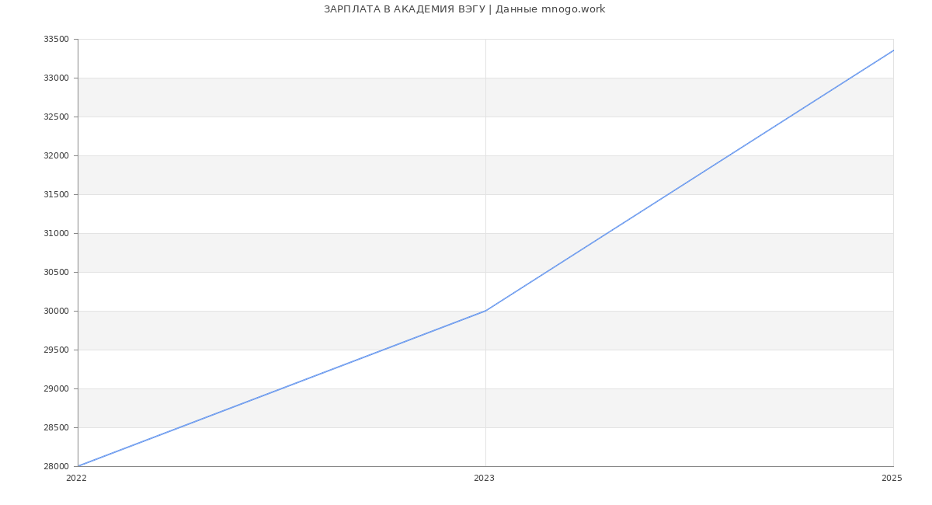Screen dimensions: 932x505
Task: Click the 30000 y-axis label
Action: coord(56,312)
